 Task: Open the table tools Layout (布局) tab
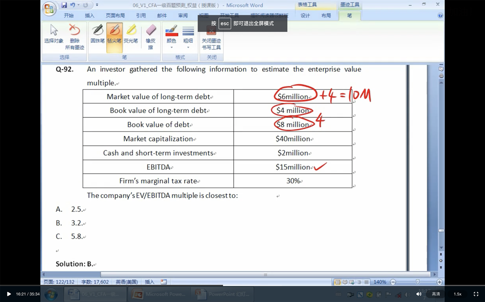(326, 15)
